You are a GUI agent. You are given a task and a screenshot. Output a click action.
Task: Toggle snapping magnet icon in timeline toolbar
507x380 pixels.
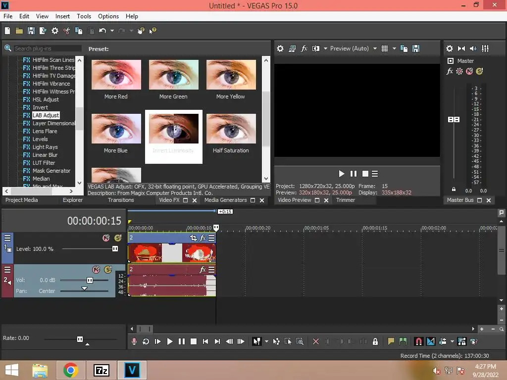click(418, 341)
